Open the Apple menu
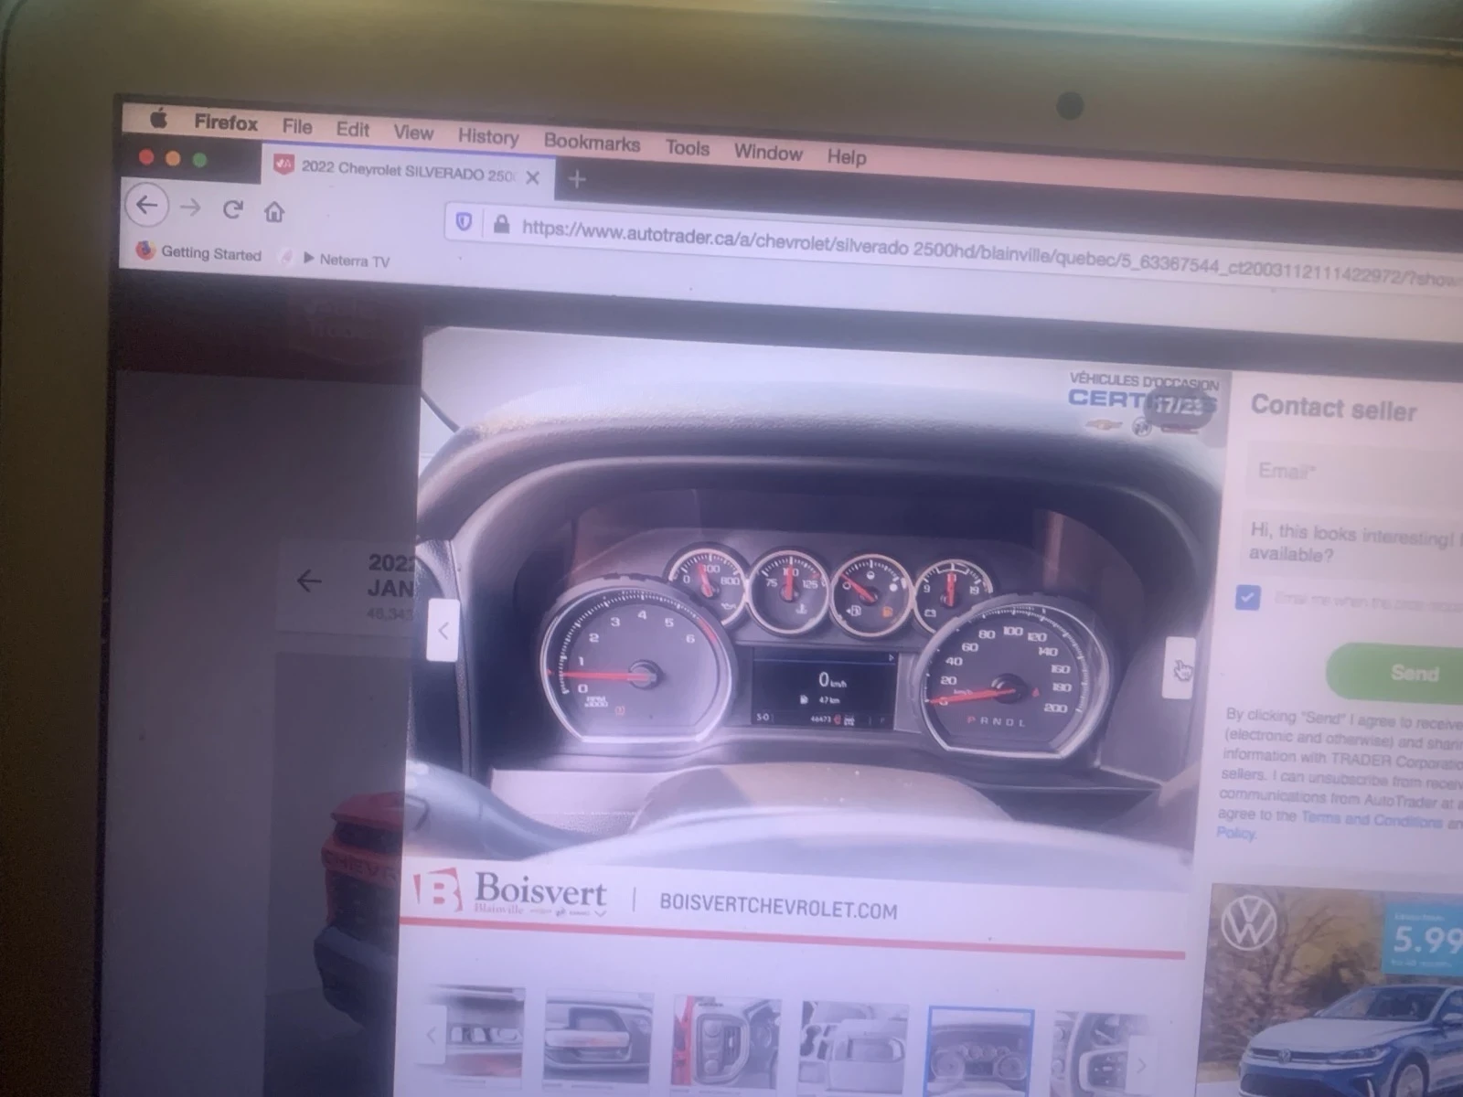 [x=159, y=119]
